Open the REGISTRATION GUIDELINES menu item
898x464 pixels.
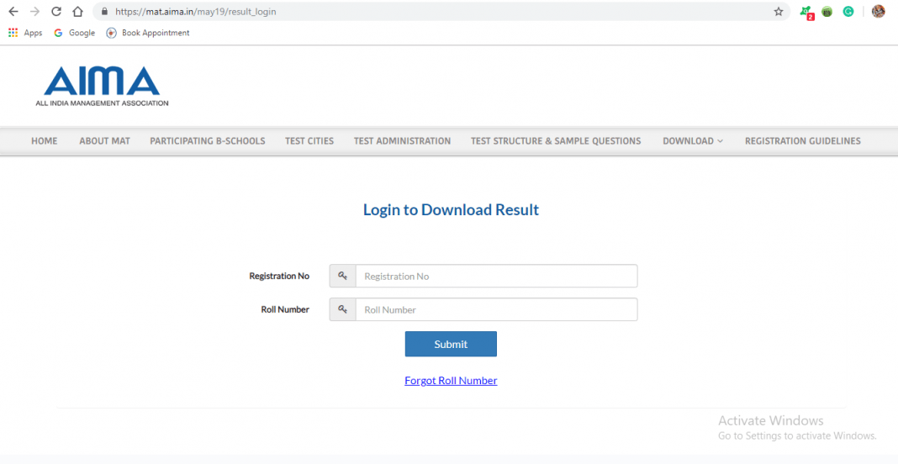pos(802,141)
